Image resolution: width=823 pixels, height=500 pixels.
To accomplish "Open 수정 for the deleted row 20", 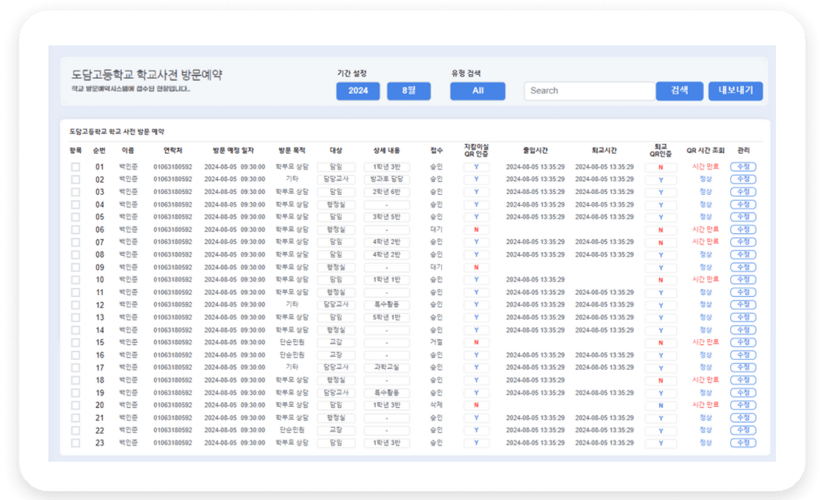I will coord(743,405).
